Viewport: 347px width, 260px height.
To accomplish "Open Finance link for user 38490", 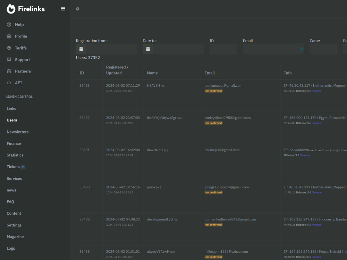I will [x=316, y=192].
